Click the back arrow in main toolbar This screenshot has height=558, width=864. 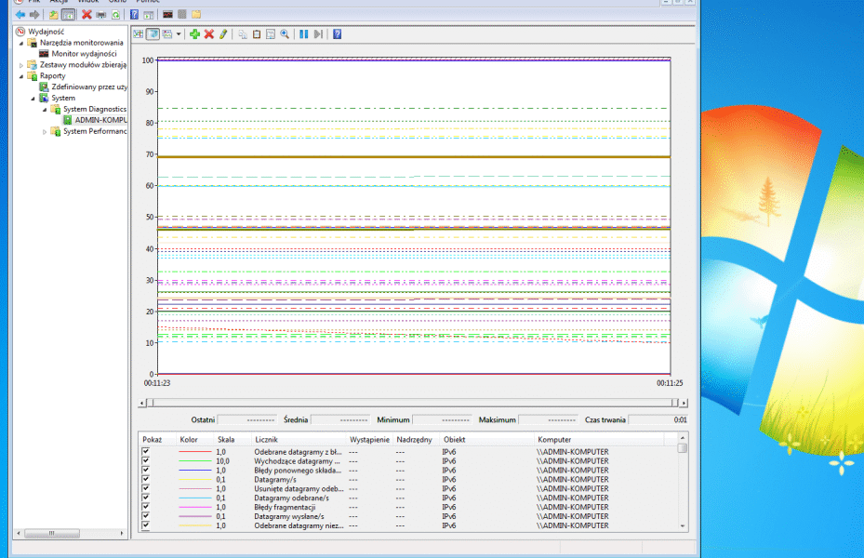coord(20,15)
